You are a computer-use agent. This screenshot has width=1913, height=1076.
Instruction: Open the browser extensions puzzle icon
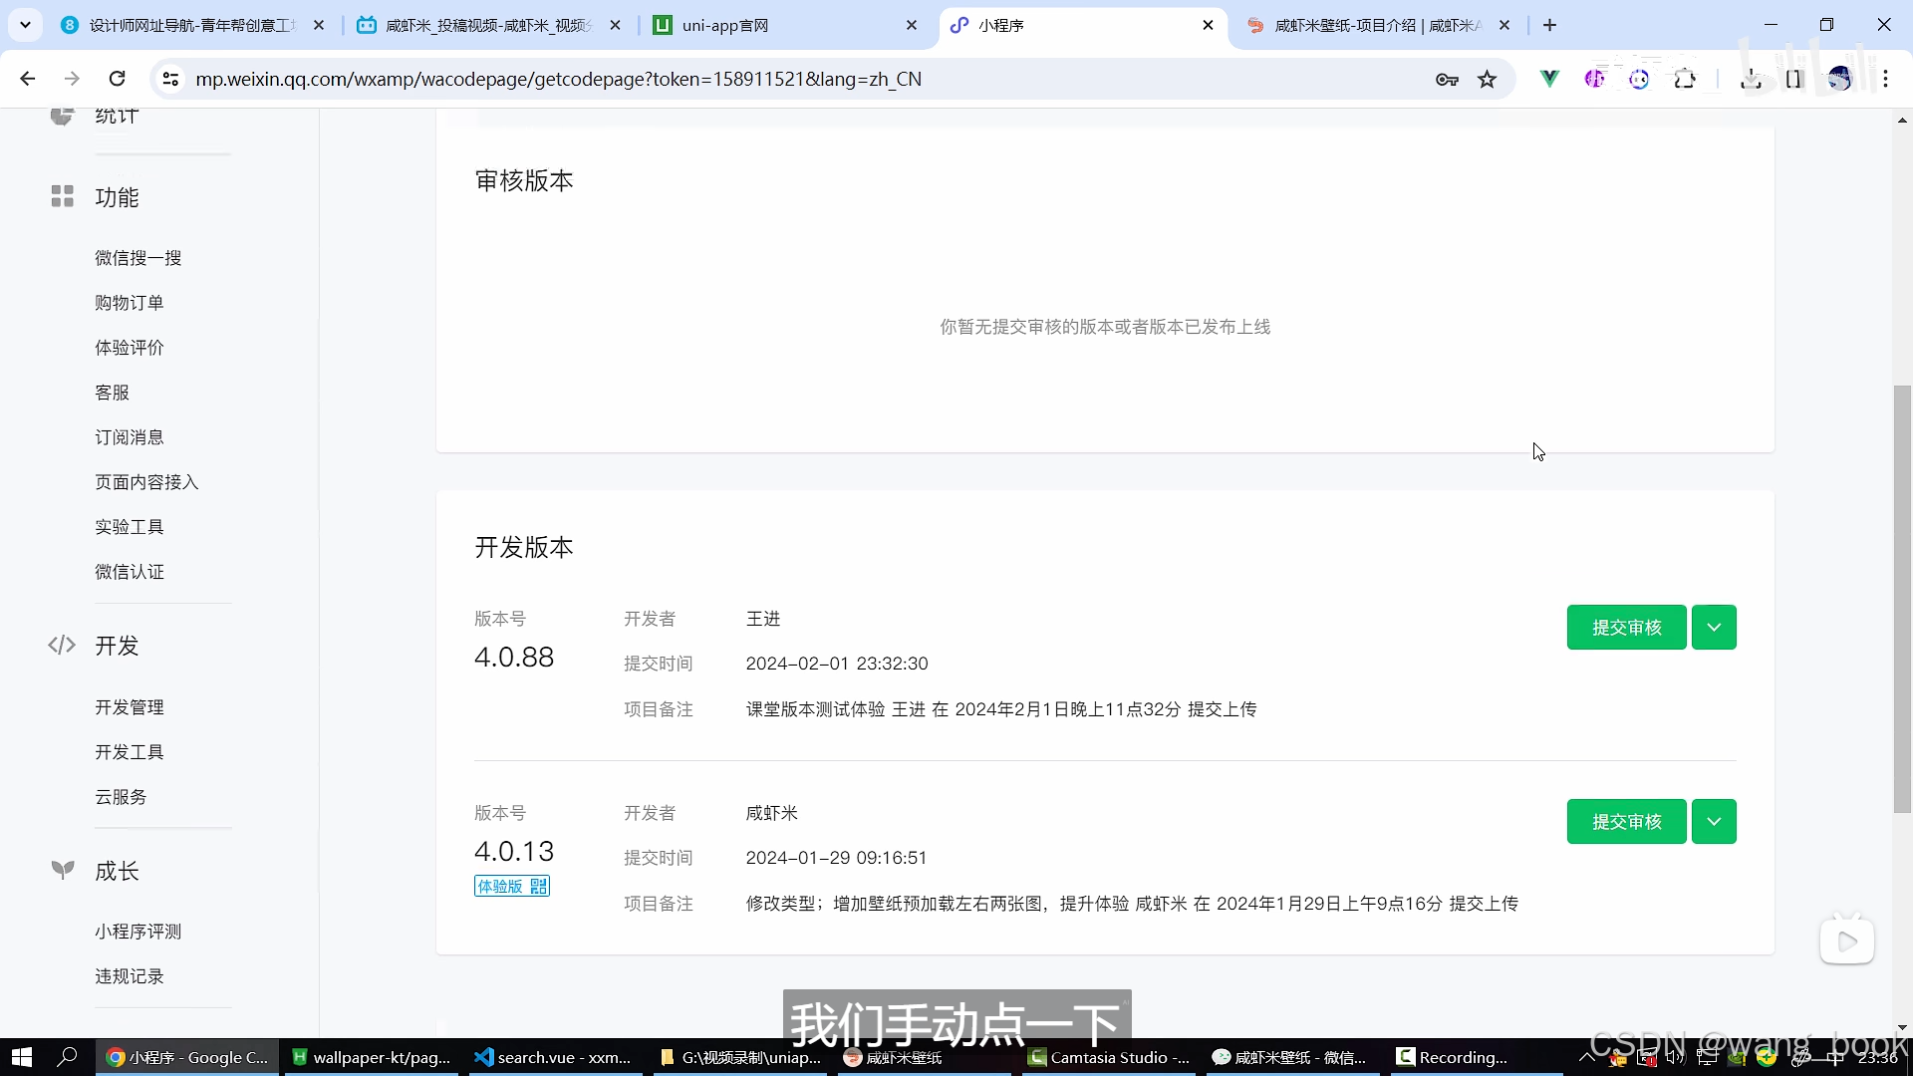tap(1685, 79)
